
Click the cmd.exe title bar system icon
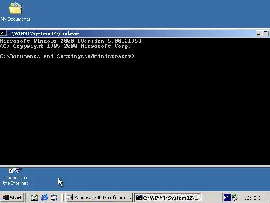pos(3,33)
